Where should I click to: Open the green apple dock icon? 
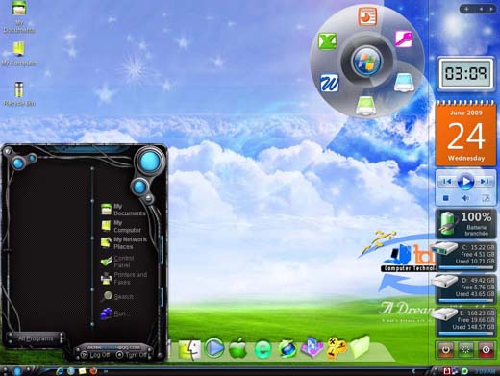[x=237, y=348]
